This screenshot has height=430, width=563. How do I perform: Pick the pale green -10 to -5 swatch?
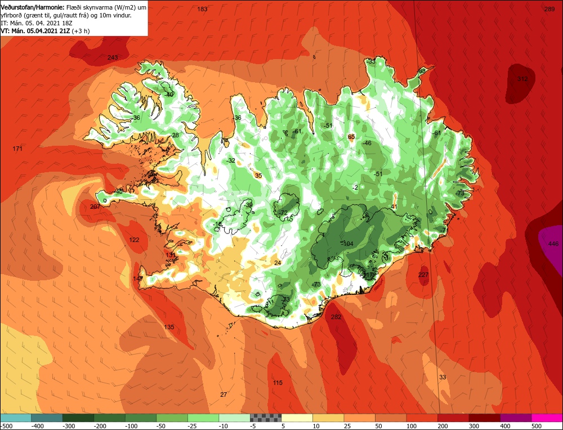pyautogui.click(x=234, y=418)
